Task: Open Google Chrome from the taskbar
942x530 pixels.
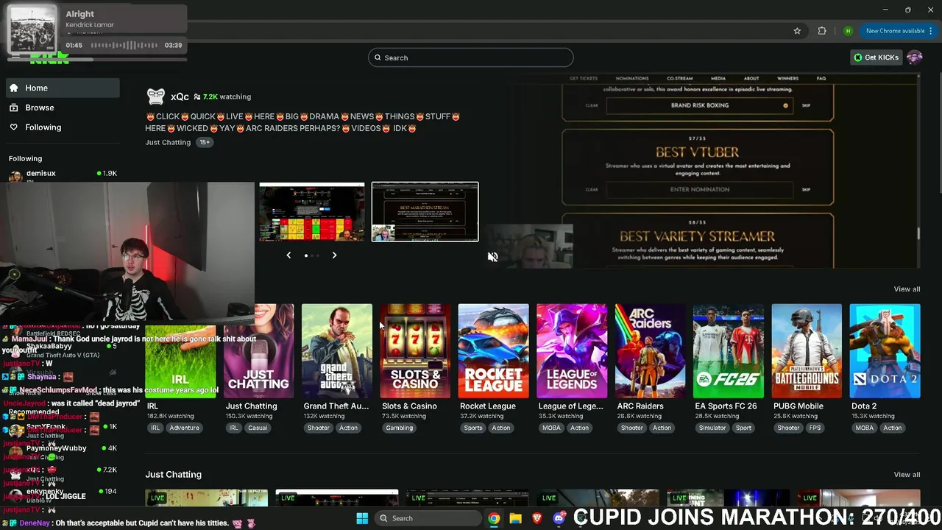Action: pos(494,518)
